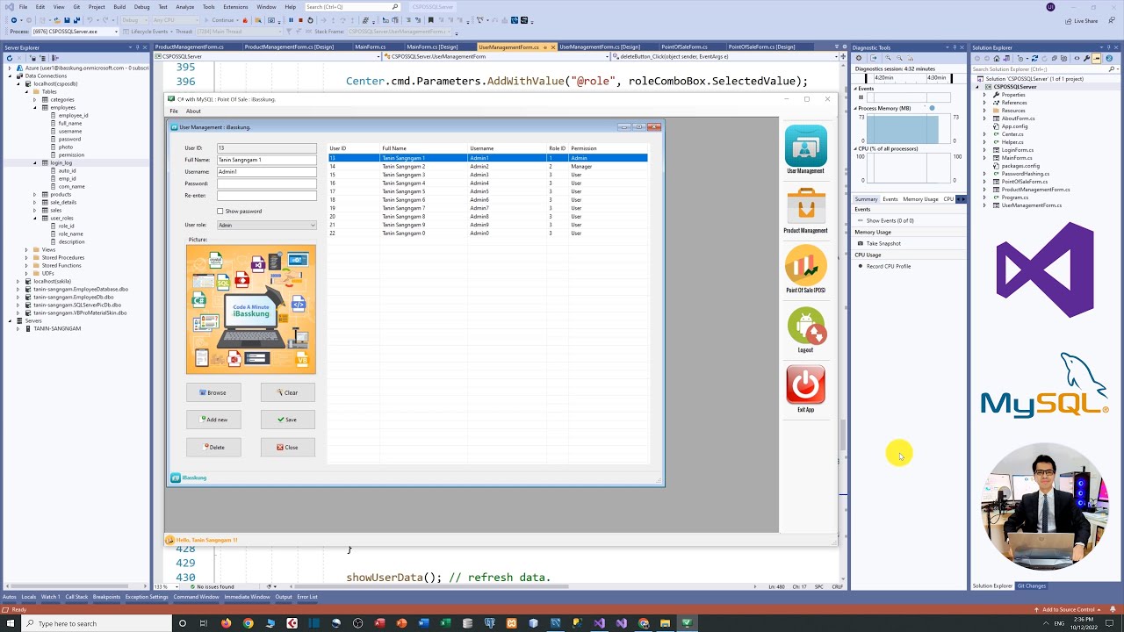Viewport: 1124px width, 632px height.
Task: Click the Delete button in form
Action: [213, 448]
